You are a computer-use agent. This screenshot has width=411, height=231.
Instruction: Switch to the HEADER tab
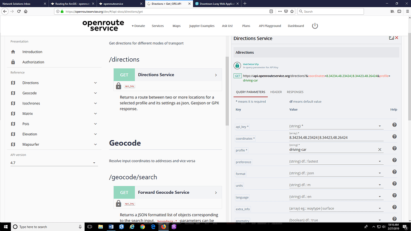tap(276, 92)
